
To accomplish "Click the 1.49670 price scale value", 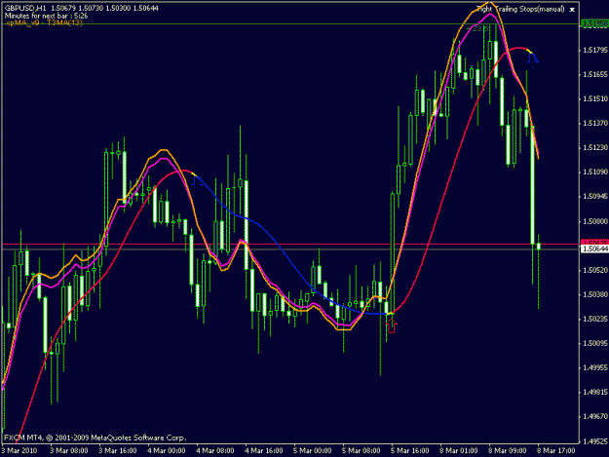I will tap(595, 416).
